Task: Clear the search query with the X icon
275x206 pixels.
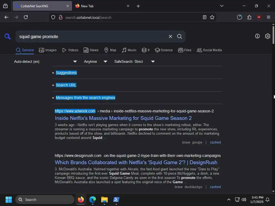Action: coord(170,36)
